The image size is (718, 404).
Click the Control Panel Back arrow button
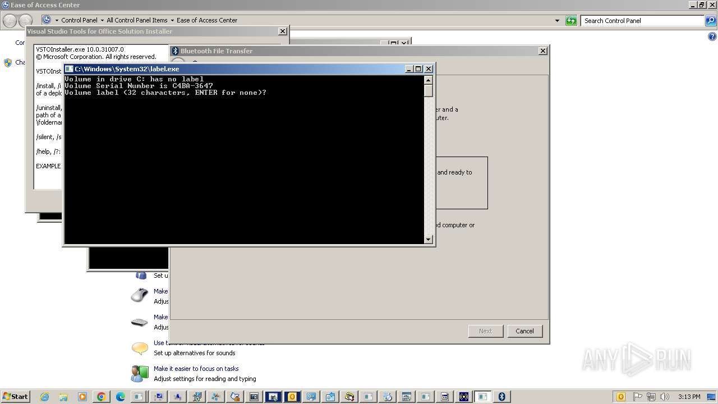click(x=10, y=21)
